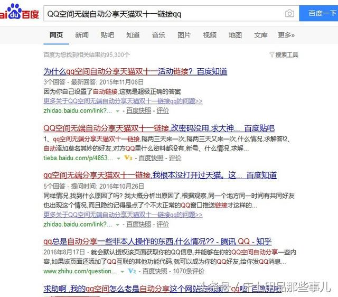
Task: Expand dropdown arrow beside first zhidao.baidu.com URL
Action: coord(117,112)
